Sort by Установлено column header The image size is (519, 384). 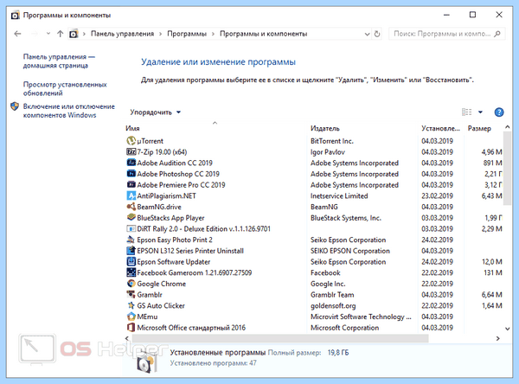[x=440, y=129]
